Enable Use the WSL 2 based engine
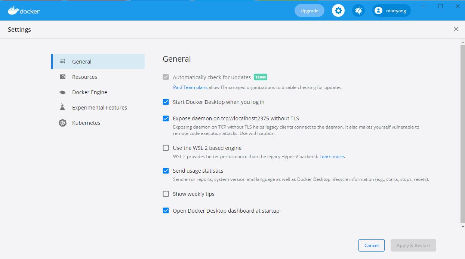 point(166,148)
